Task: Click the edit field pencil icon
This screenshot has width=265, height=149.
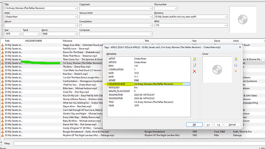Action: [x=194, y=65]
